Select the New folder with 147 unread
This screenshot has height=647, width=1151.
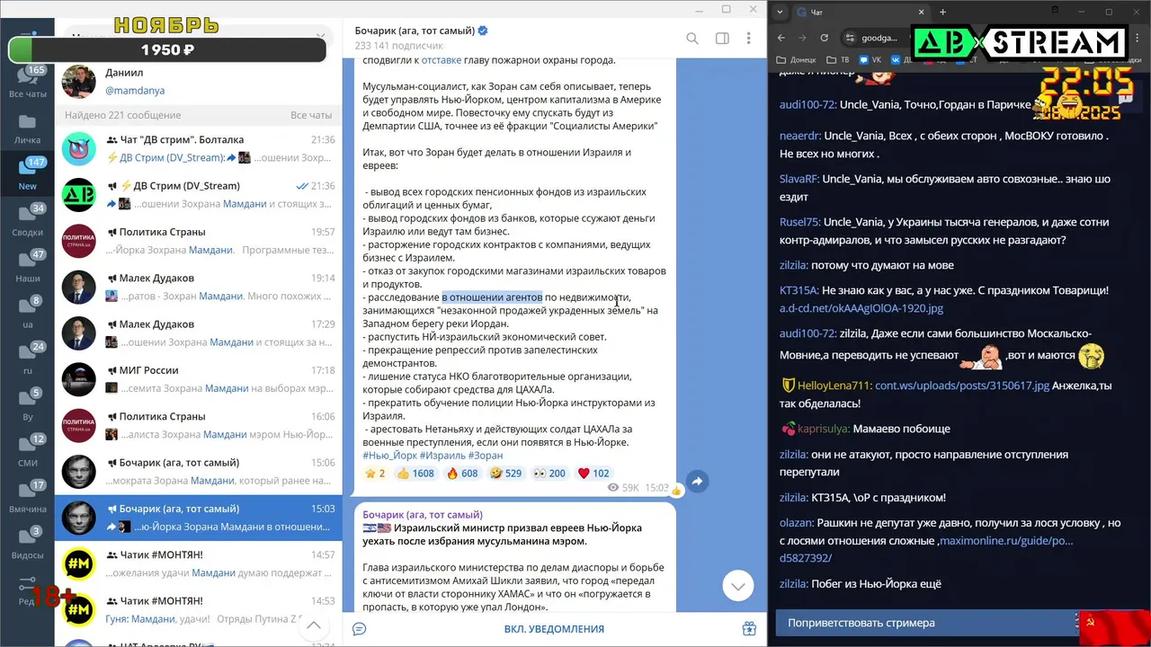click(x=27, y=175)
